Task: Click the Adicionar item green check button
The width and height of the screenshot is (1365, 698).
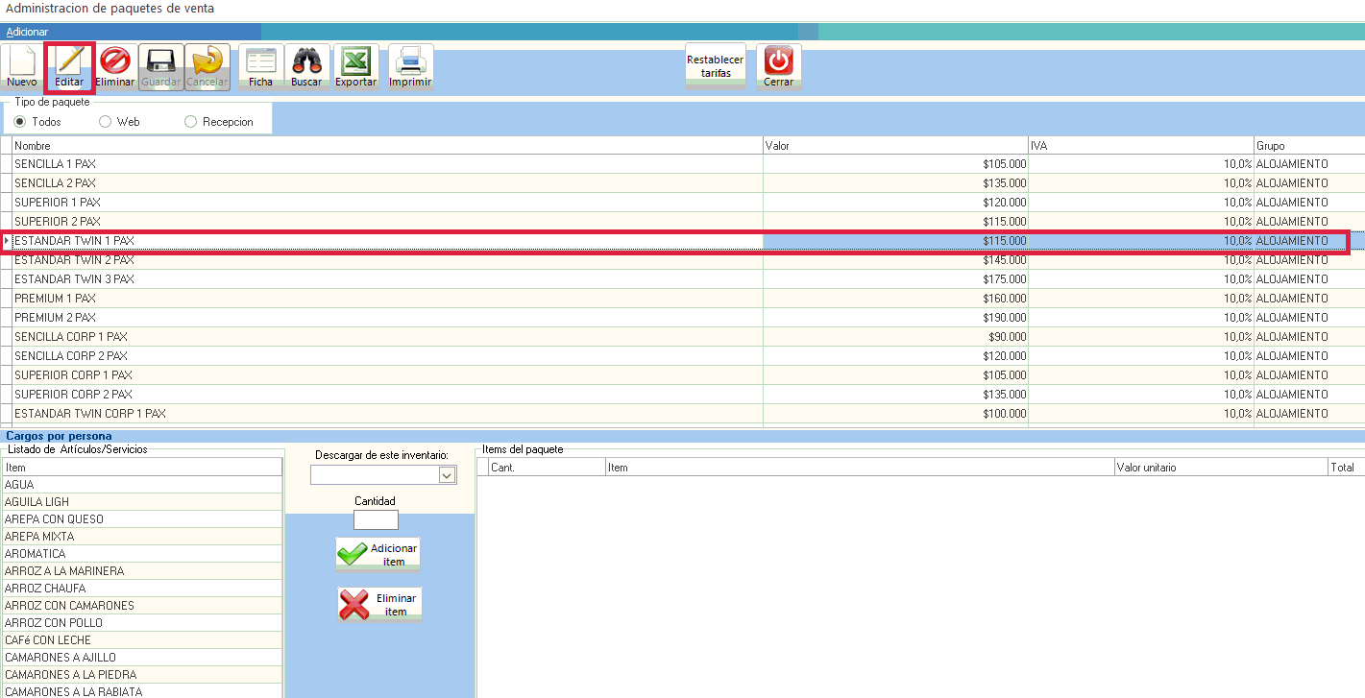Action: (378, 555)
